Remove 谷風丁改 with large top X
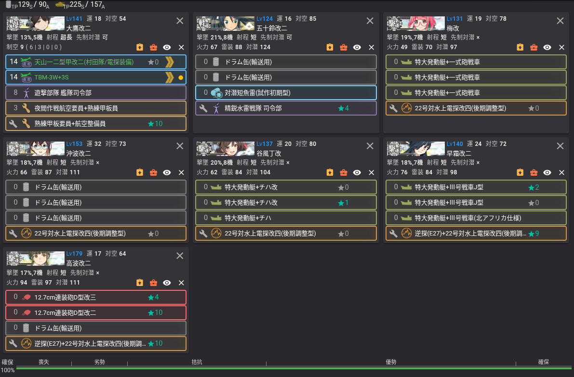574x377 pixels. click(370, 146)
